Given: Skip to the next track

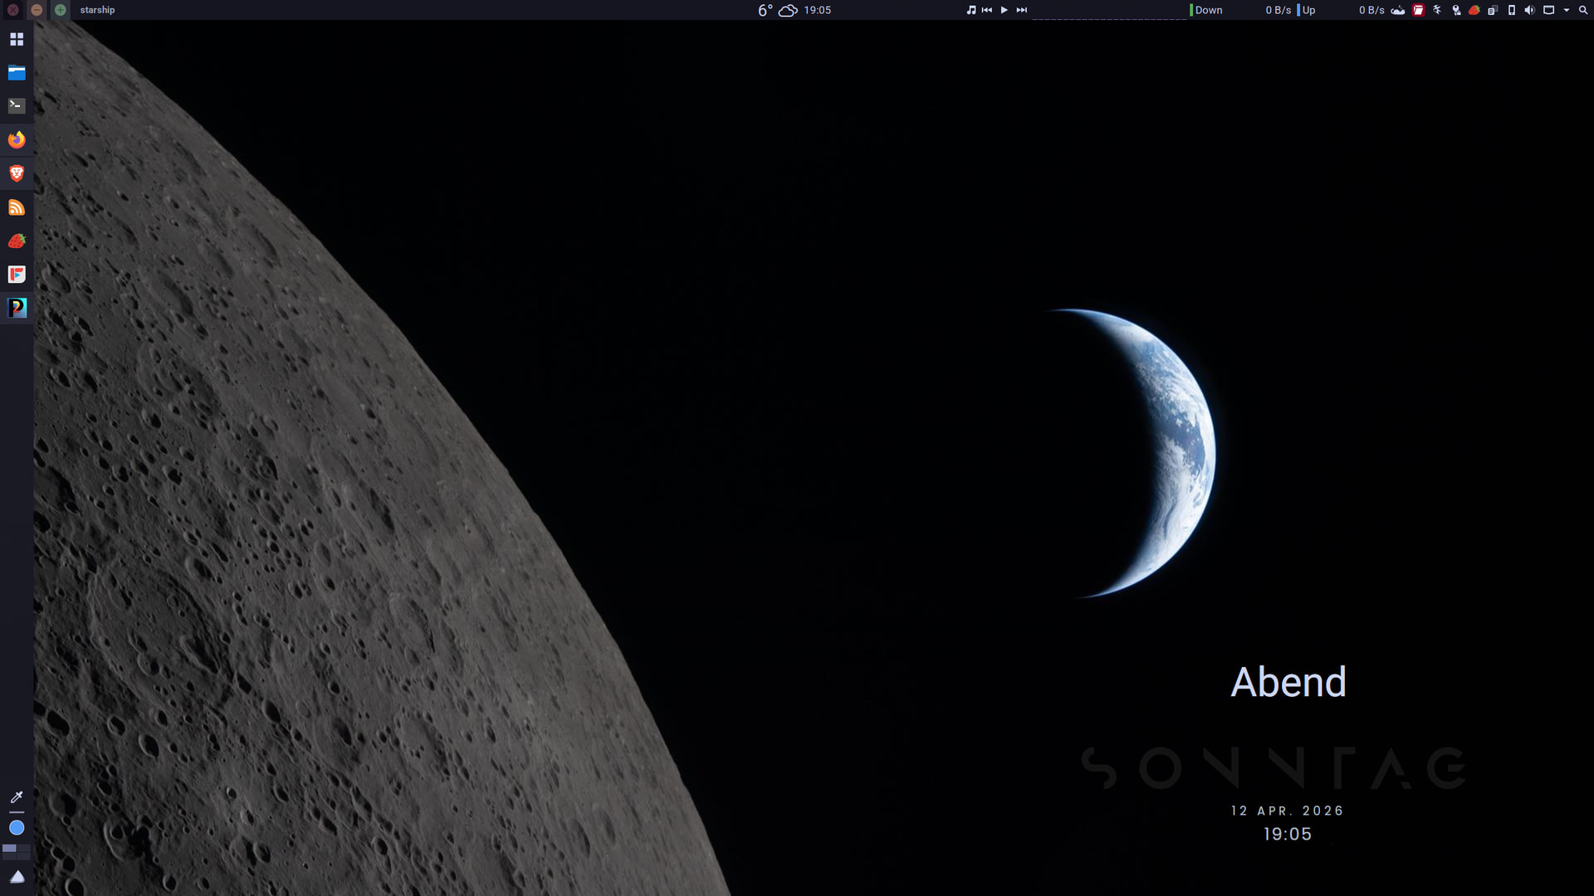Looking at the screenshot, I should click(x=1022, y=10).
